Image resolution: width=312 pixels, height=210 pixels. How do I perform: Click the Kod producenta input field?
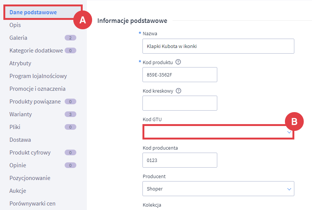[180, 160]
